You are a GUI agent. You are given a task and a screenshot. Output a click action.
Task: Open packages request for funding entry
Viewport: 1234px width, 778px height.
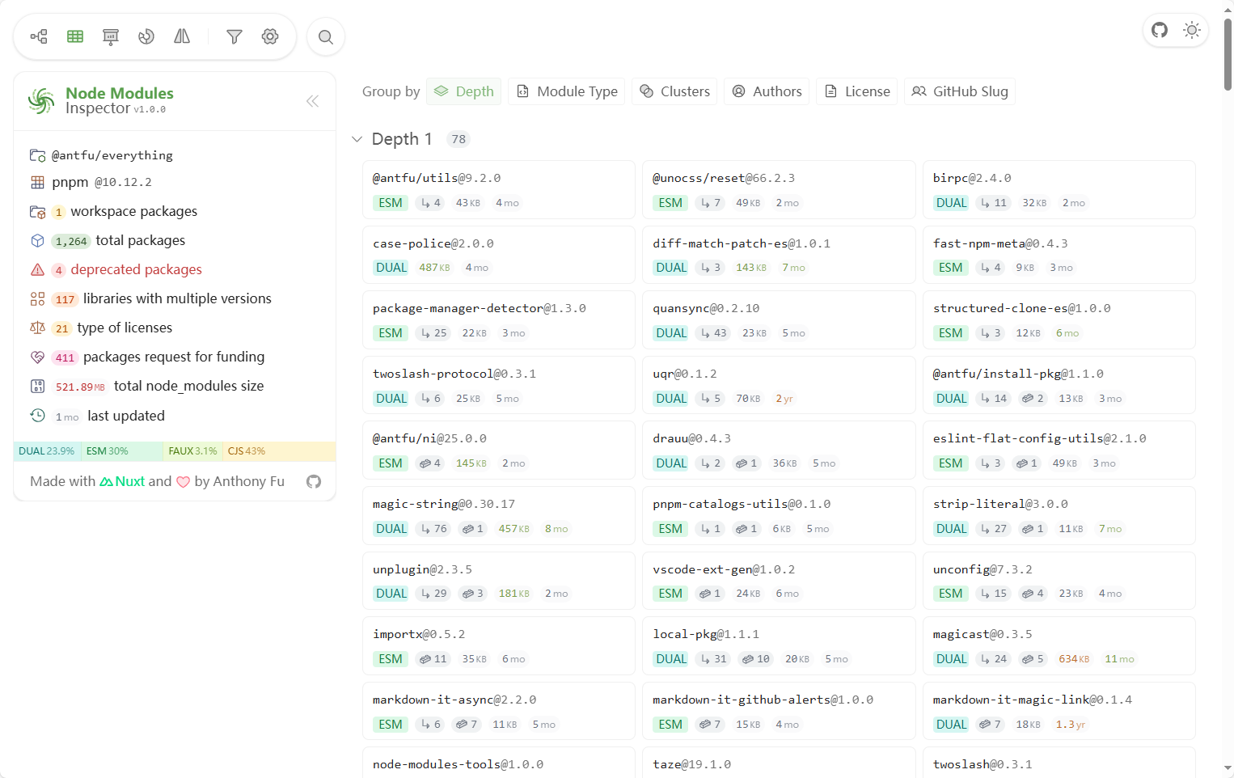pos(147,357)
